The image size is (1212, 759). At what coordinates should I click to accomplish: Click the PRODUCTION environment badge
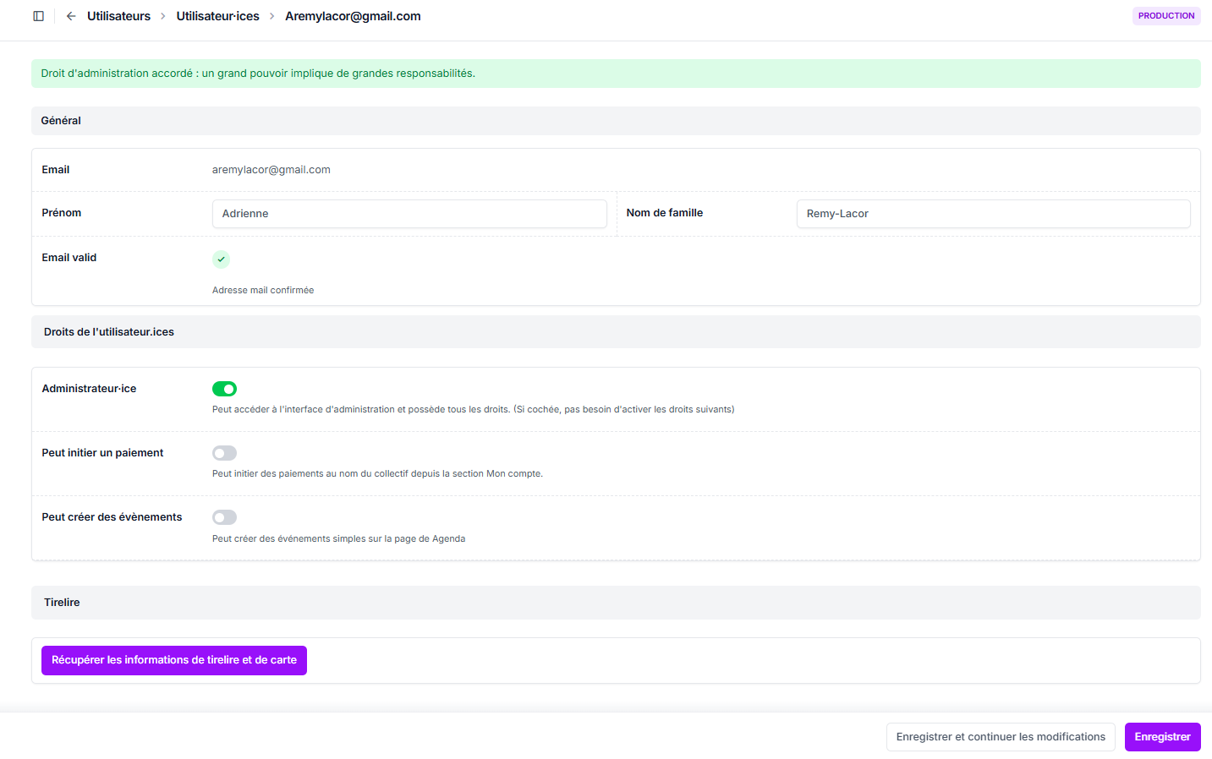click(x=1165, y=16)
